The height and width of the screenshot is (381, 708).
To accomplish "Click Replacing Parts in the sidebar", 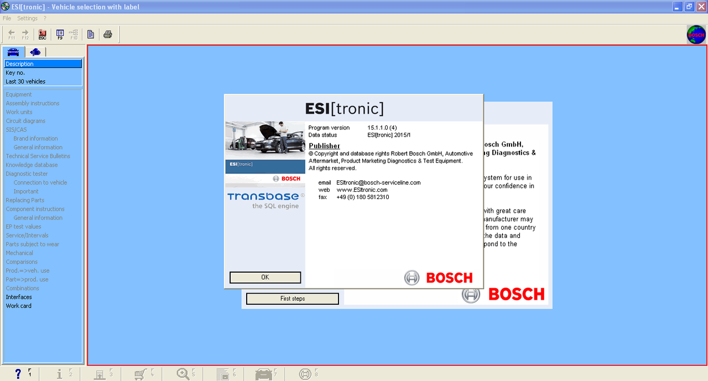I will tap(25, 200).
